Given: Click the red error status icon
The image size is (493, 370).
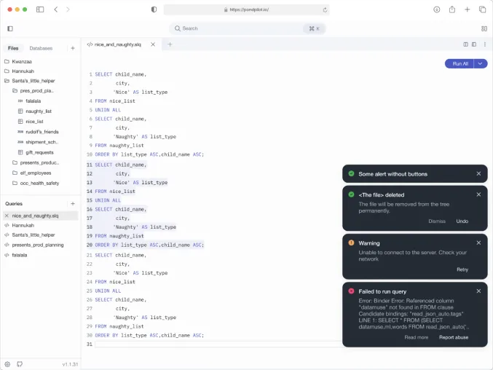Looking at the screenshot, I should point(351,291).
